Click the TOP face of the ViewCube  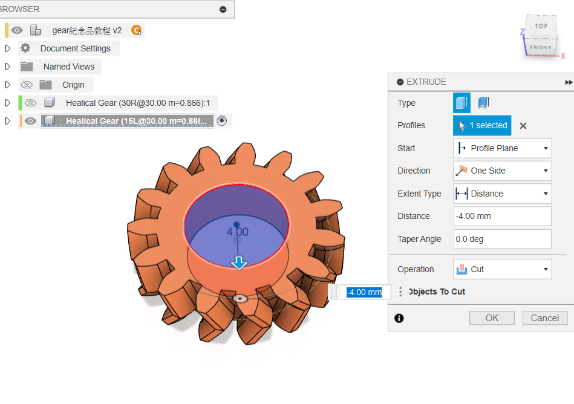[541, 26]
